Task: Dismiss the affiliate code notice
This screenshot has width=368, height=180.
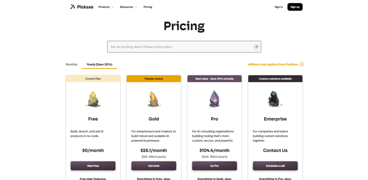Action: [x=302, y=65]
